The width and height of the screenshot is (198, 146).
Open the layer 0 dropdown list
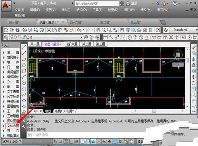pyautogui.click(x=46, y=37)
